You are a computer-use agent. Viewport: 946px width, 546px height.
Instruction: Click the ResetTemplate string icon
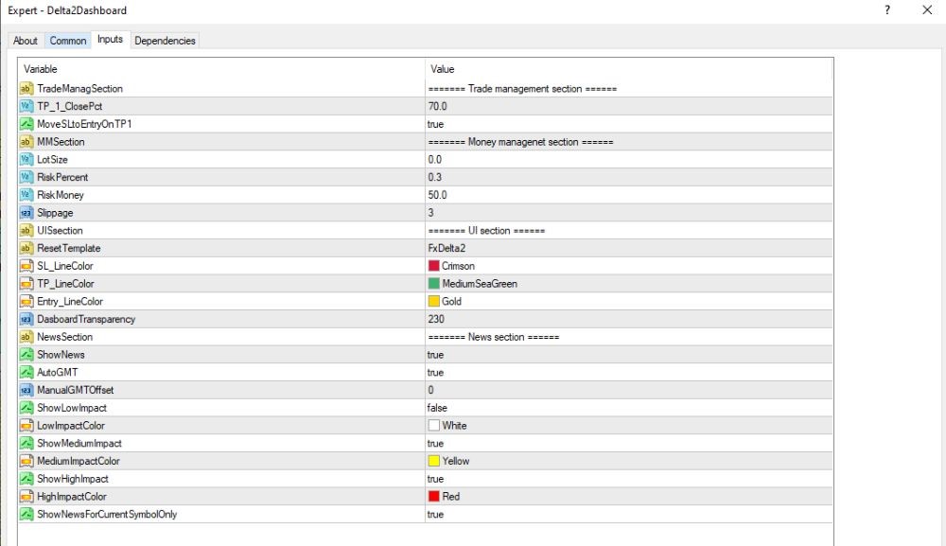pyautogui.click(x=26, y=248)
